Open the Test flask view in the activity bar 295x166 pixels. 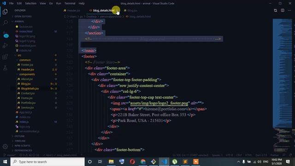click(5, 68)
